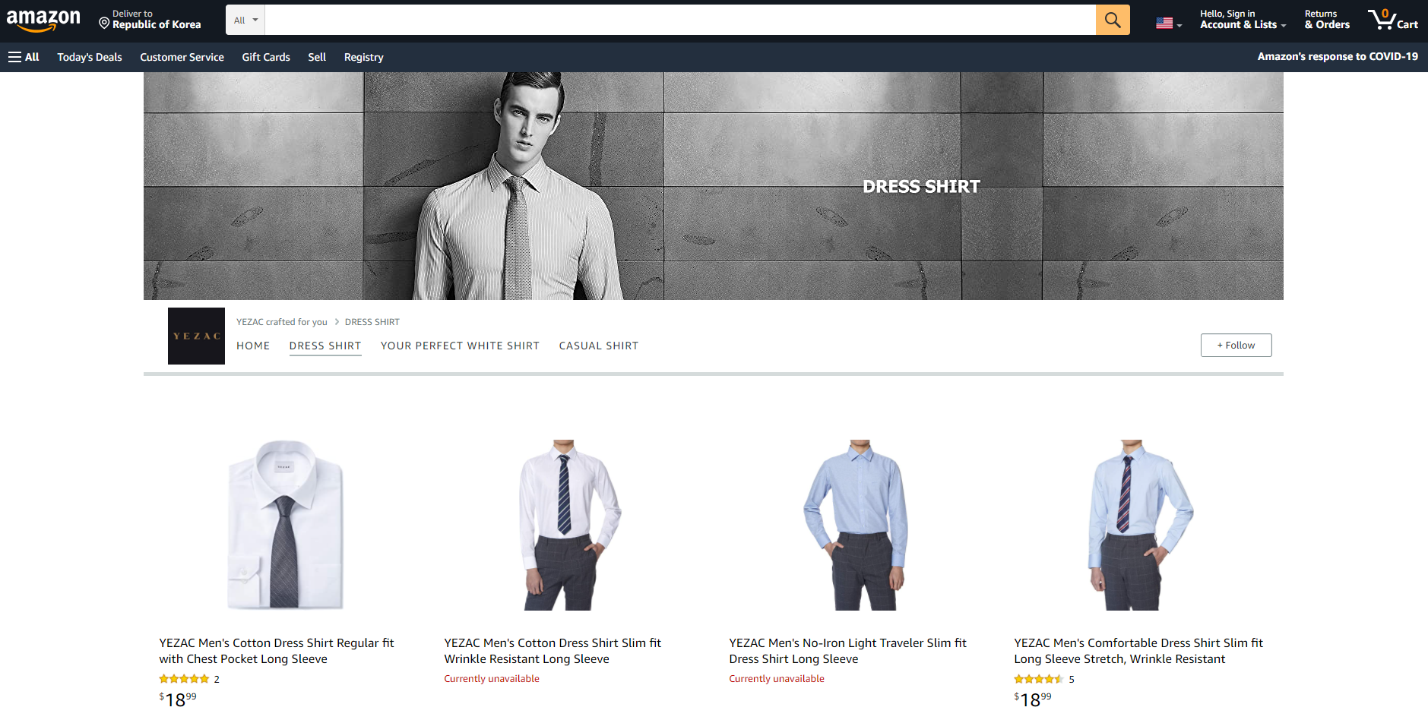
Task: Click the DRESS SHIRT hero banner
Action: (x=713, y=186)
